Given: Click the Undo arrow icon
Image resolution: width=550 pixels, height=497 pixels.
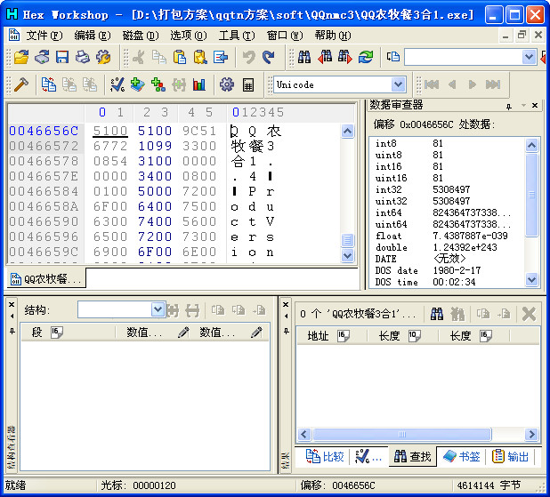Looking at the screenshot, I should tap(248, 57).
